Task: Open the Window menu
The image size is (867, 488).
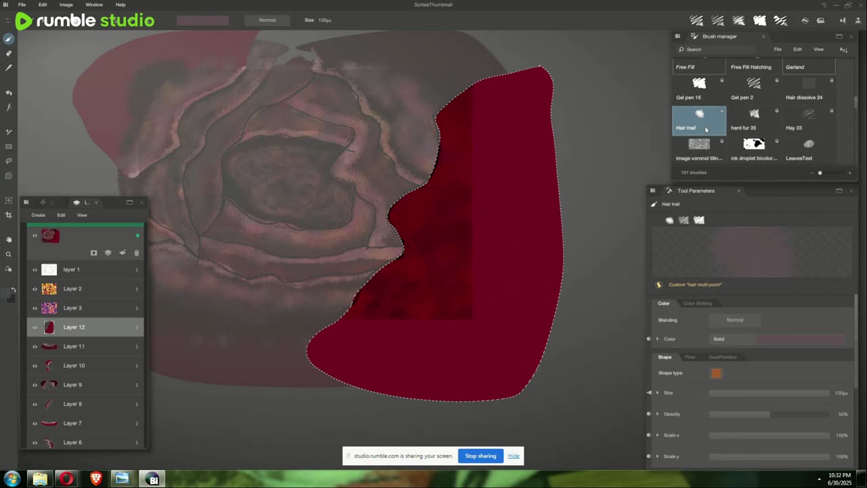Action: point(94,5)
